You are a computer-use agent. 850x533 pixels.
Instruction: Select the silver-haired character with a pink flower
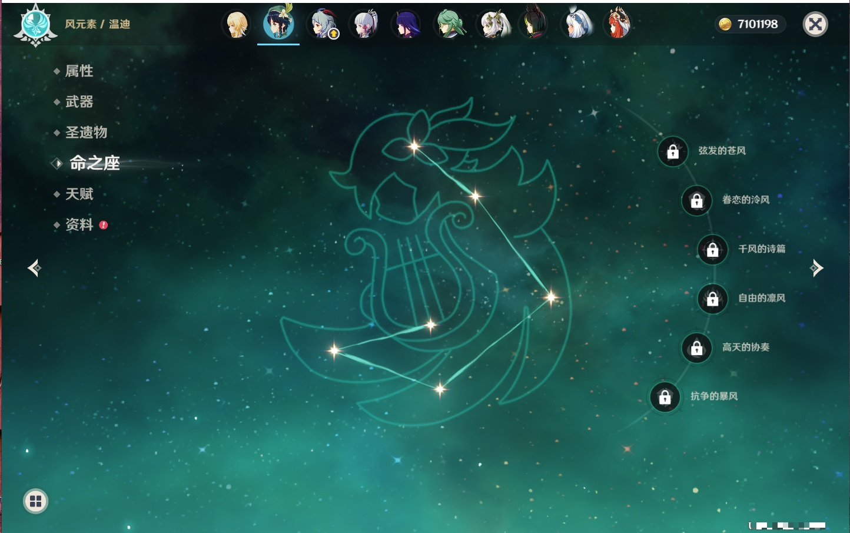[x=364, y=25]
